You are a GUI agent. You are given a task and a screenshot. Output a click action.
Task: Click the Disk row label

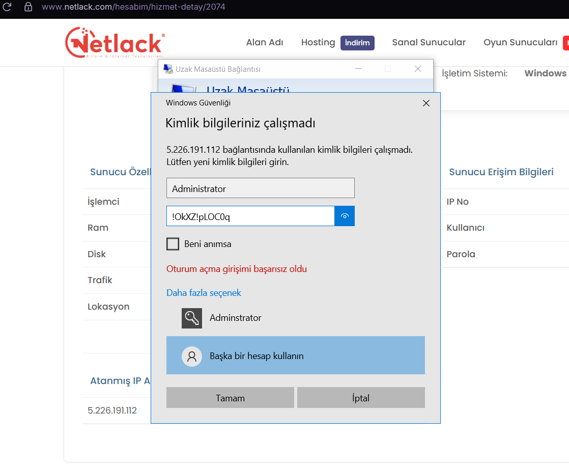(97, 254)
